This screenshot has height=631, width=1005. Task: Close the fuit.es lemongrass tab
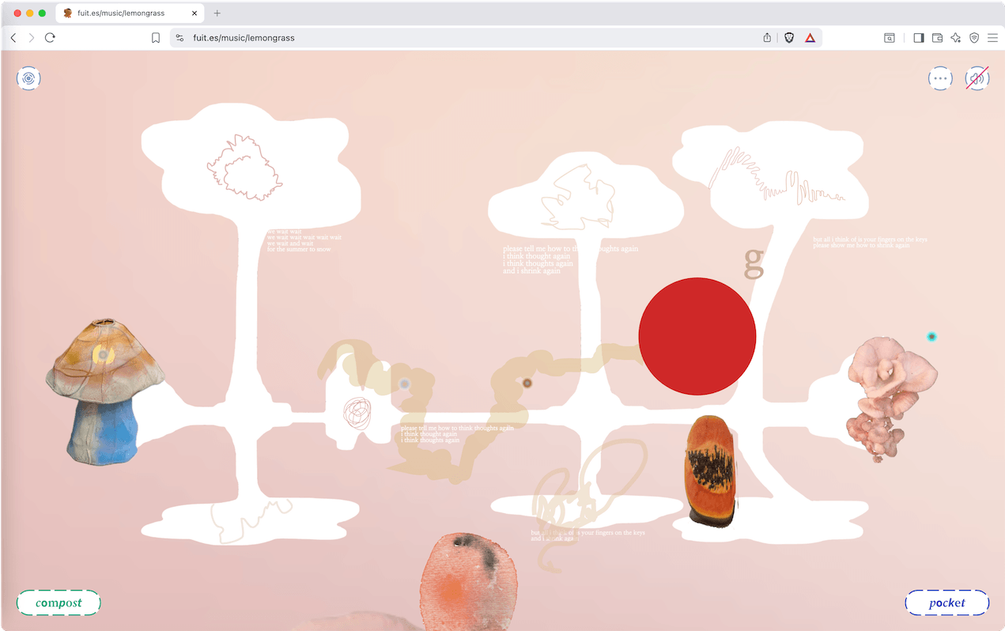pos(195,13)
